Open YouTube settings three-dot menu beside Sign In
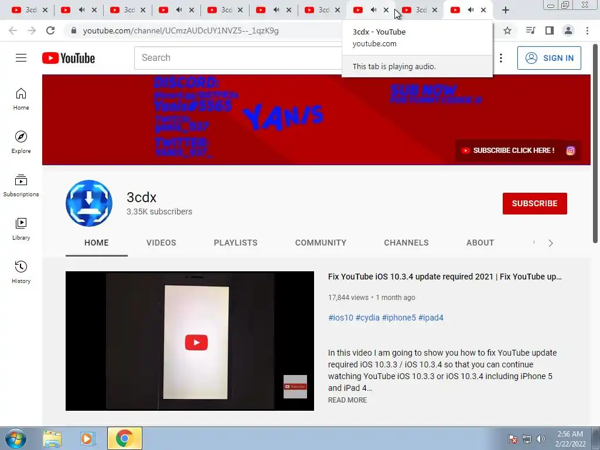This screenshot has height=450, width=600. coord(501,58)
